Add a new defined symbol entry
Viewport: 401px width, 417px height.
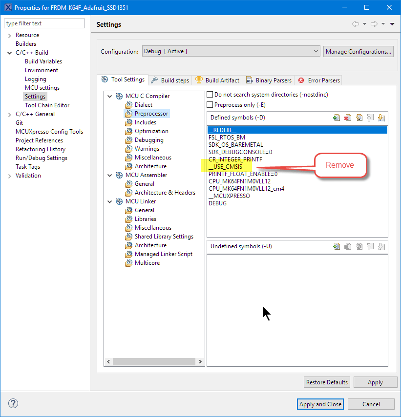pyautogui.click(x=336, y=117)
